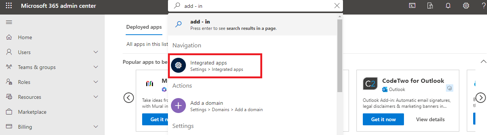Open the app launcher waffle icon
This screenshot has height=135, width=487.
point(9,6)
